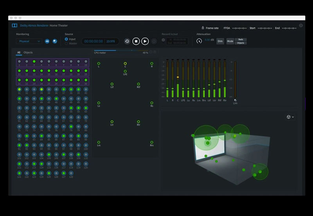Click the LFE speaker indicator
Viewport: 313px width, 216px height.
coord(125,71)
